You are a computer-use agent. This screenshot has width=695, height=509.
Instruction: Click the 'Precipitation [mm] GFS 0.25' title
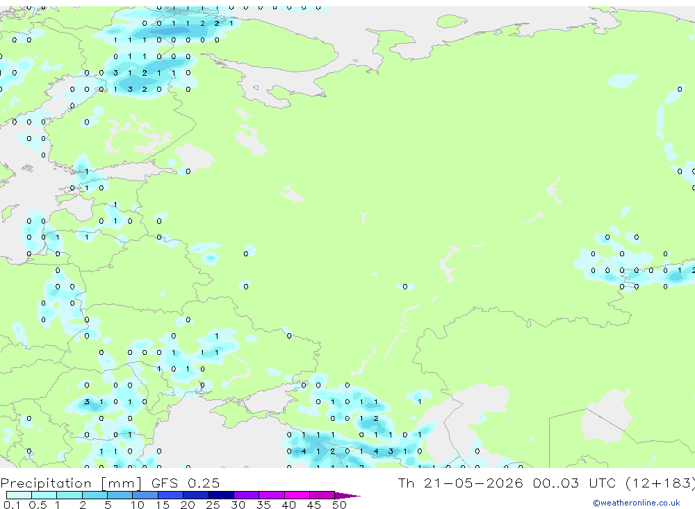point(110,483)
